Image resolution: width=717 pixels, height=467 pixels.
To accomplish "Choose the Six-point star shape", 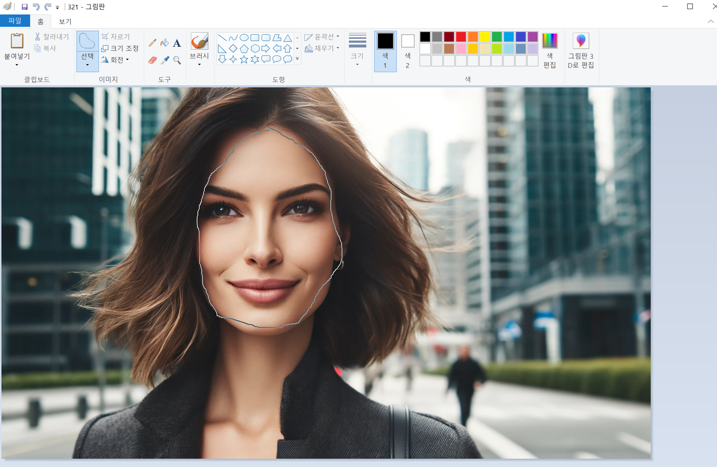I will tap(255, 59).
